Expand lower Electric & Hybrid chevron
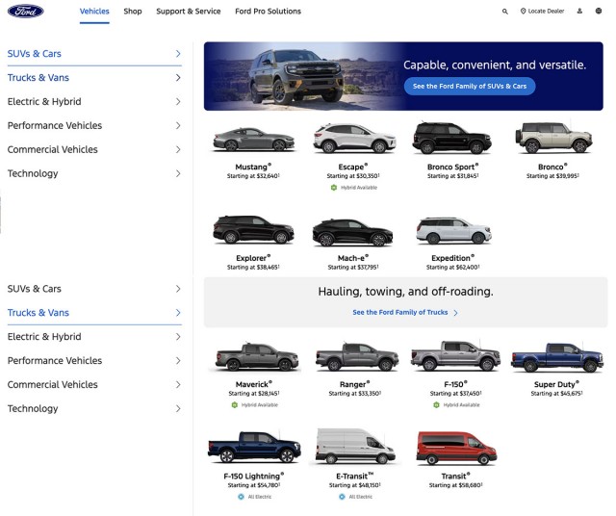 (x=178, y=337)
